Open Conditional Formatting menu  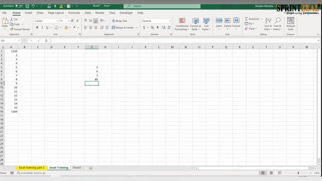(x=182, y=24)
